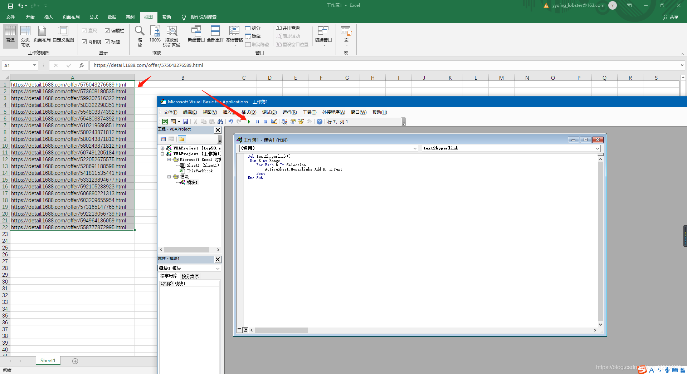Collapse the Microsoft Excel 对象 folder
The height and width of the screenshot is (374, 687).
169,159
